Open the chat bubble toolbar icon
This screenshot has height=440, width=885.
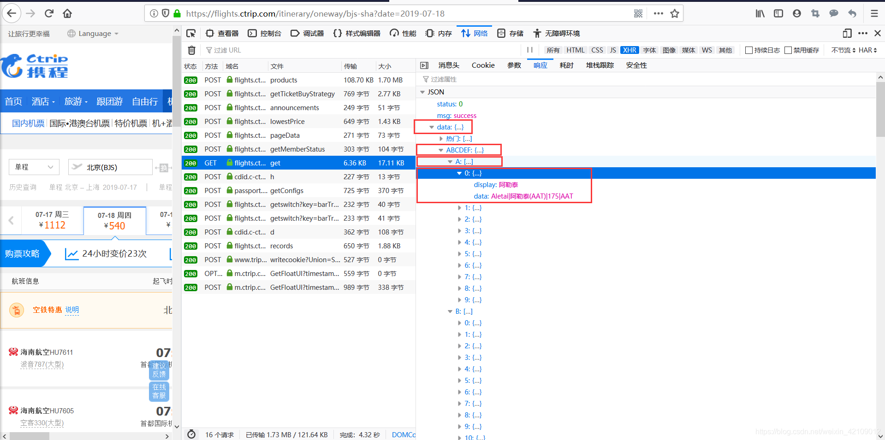click(x=834, y=13)
